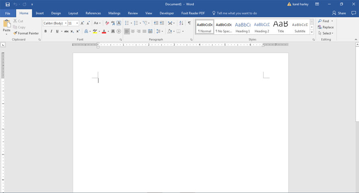This screenshot has width=359, height=193.
Task: Apply yellow text highlight color
Action: pyautogui.click(x=95, y=31)
